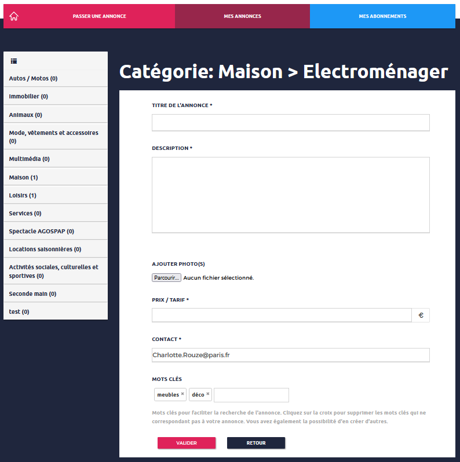460x462 pixels.
Task: Click the home icon in top bar
Action: pos(14,16)
